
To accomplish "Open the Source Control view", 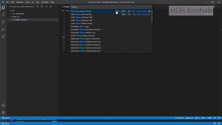I will tap(3, 22).
